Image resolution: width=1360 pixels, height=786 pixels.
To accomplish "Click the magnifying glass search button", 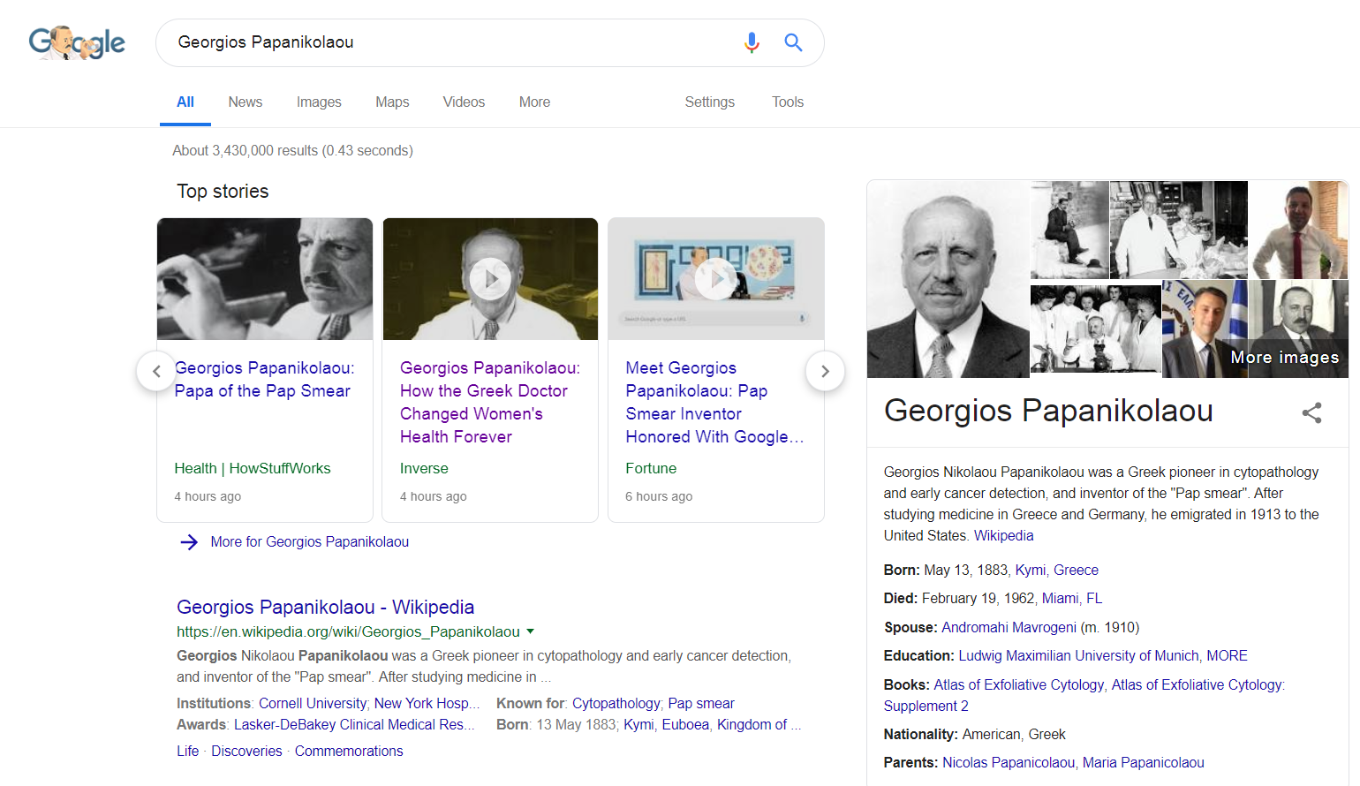I will 793,42.
